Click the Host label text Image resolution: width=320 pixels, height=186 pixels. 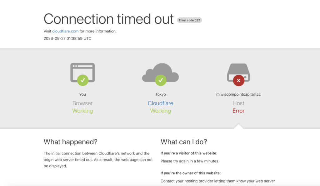pyautogui.click(x=238, y=103)
